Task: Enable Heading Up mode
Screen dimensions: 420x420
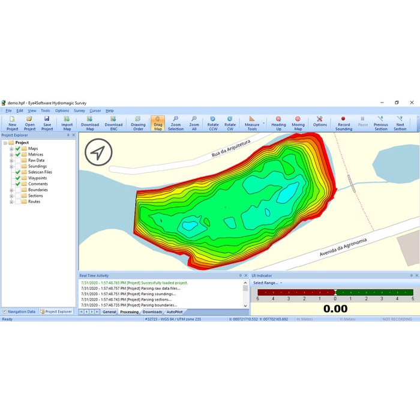Action: [278, 123]
